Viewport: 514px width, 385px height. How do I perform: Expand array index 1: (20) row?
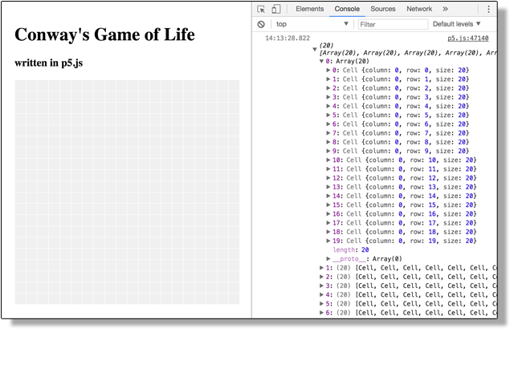pyautogui.click(x=321, y=268)
